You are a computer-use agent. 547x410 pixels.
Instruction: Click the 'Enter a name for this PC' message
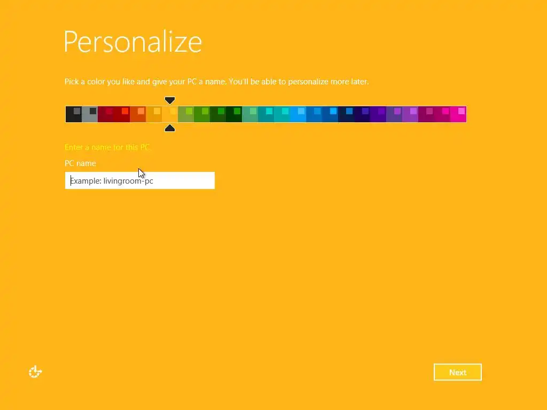tap(107, 147)
